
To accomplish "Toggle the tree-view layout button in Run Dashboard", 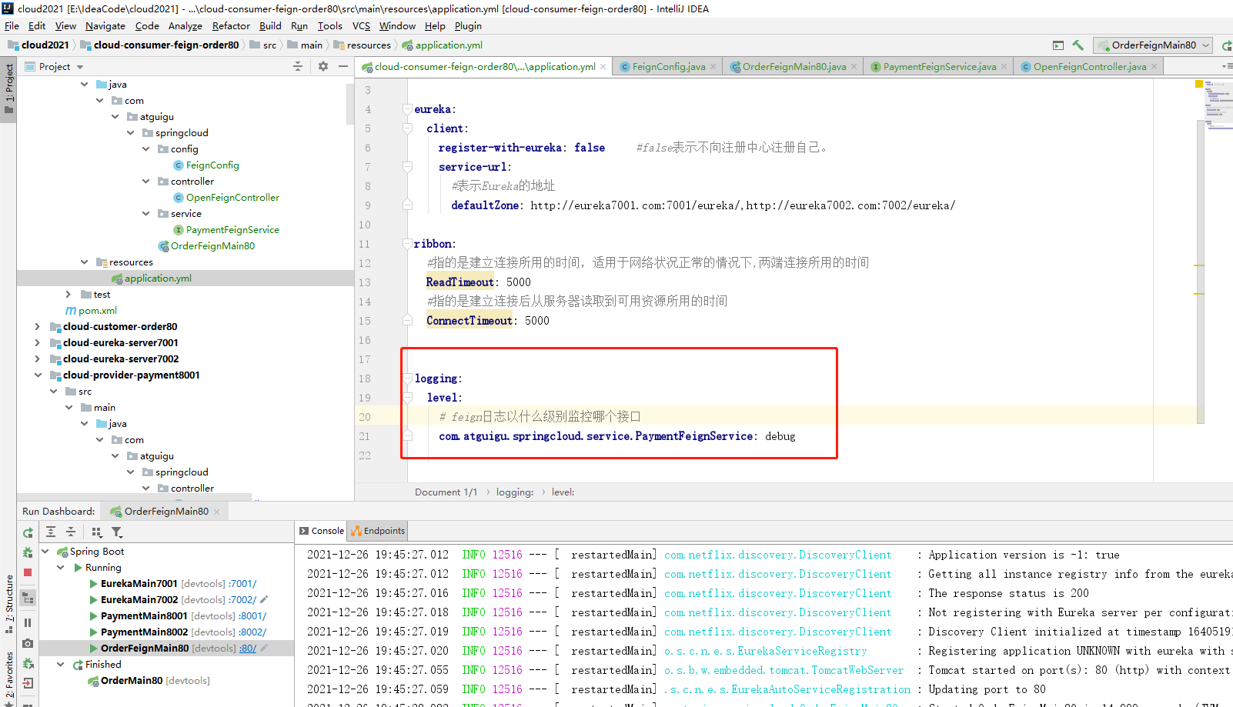I will pyautogui.click(x=28, y=598).
